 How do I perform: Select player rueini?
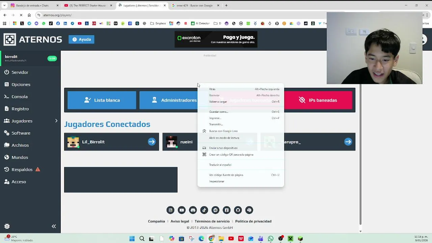pos(180,142)
